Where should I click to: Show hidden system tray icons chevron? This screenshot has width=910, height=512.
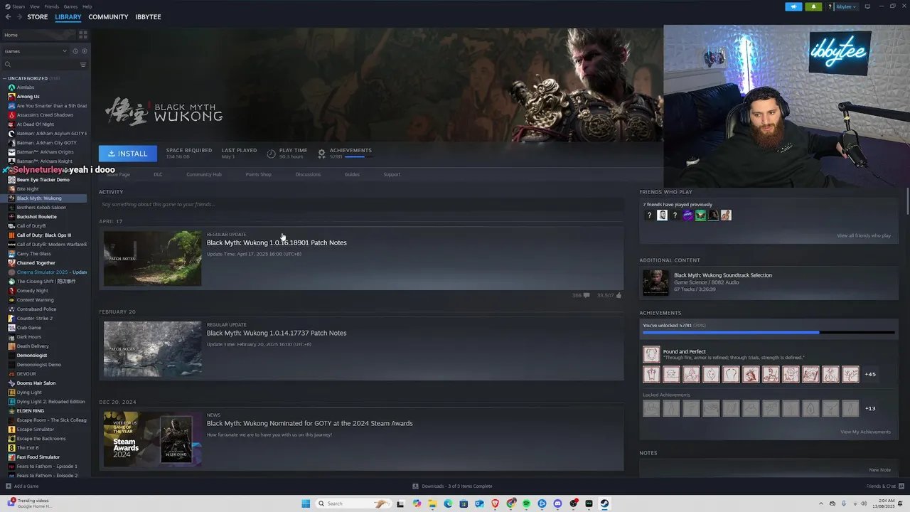(820, 503)
